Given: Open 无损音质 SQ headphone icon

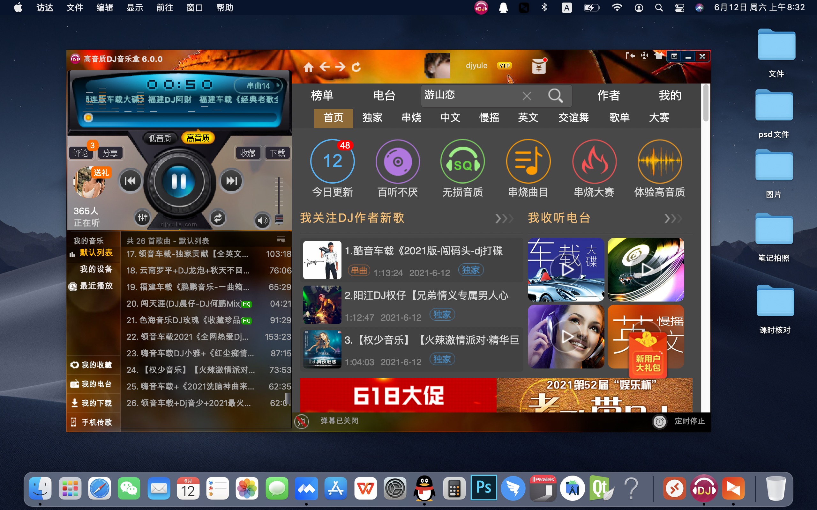Looking at the screenshot, I should click(463, 161).
